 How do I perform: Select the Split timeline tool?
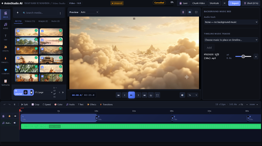pos(25,104)
